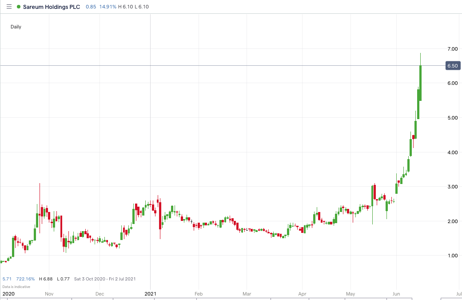Viewport: 462px width, 300px height.
Task: Click the 7.00 price axis label
Action: click(453, 48)
